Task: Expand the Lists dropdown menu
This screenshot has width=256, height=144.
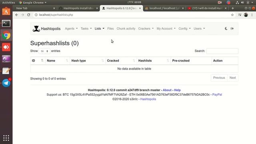Action: 100,28
